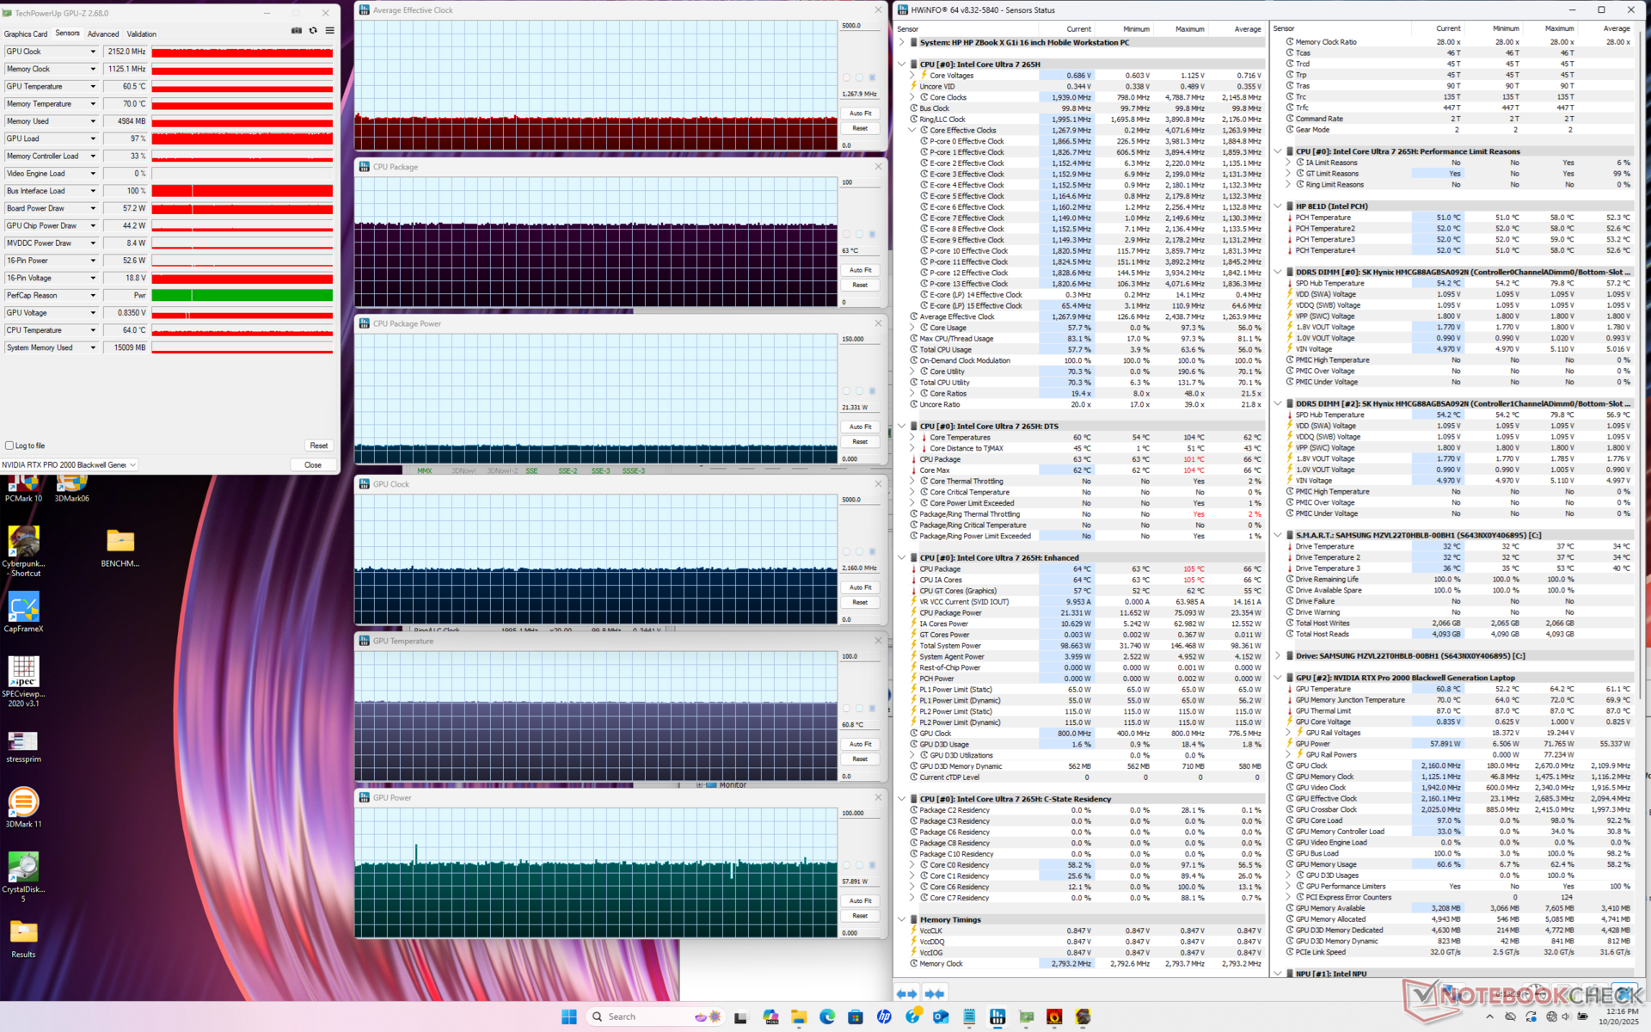Image resolution: width=1651 pixels, height=1032 pixels.
Task: Click HWiNFO expand columns arrows icon
Action: pyautogui.click(x=906, y=993)
